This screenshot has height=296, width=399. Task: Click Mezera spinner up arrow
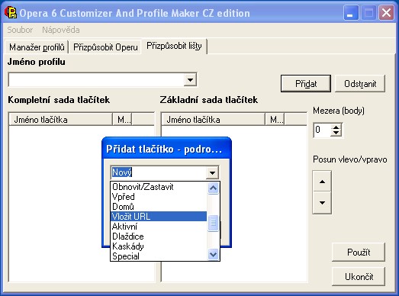336,127
